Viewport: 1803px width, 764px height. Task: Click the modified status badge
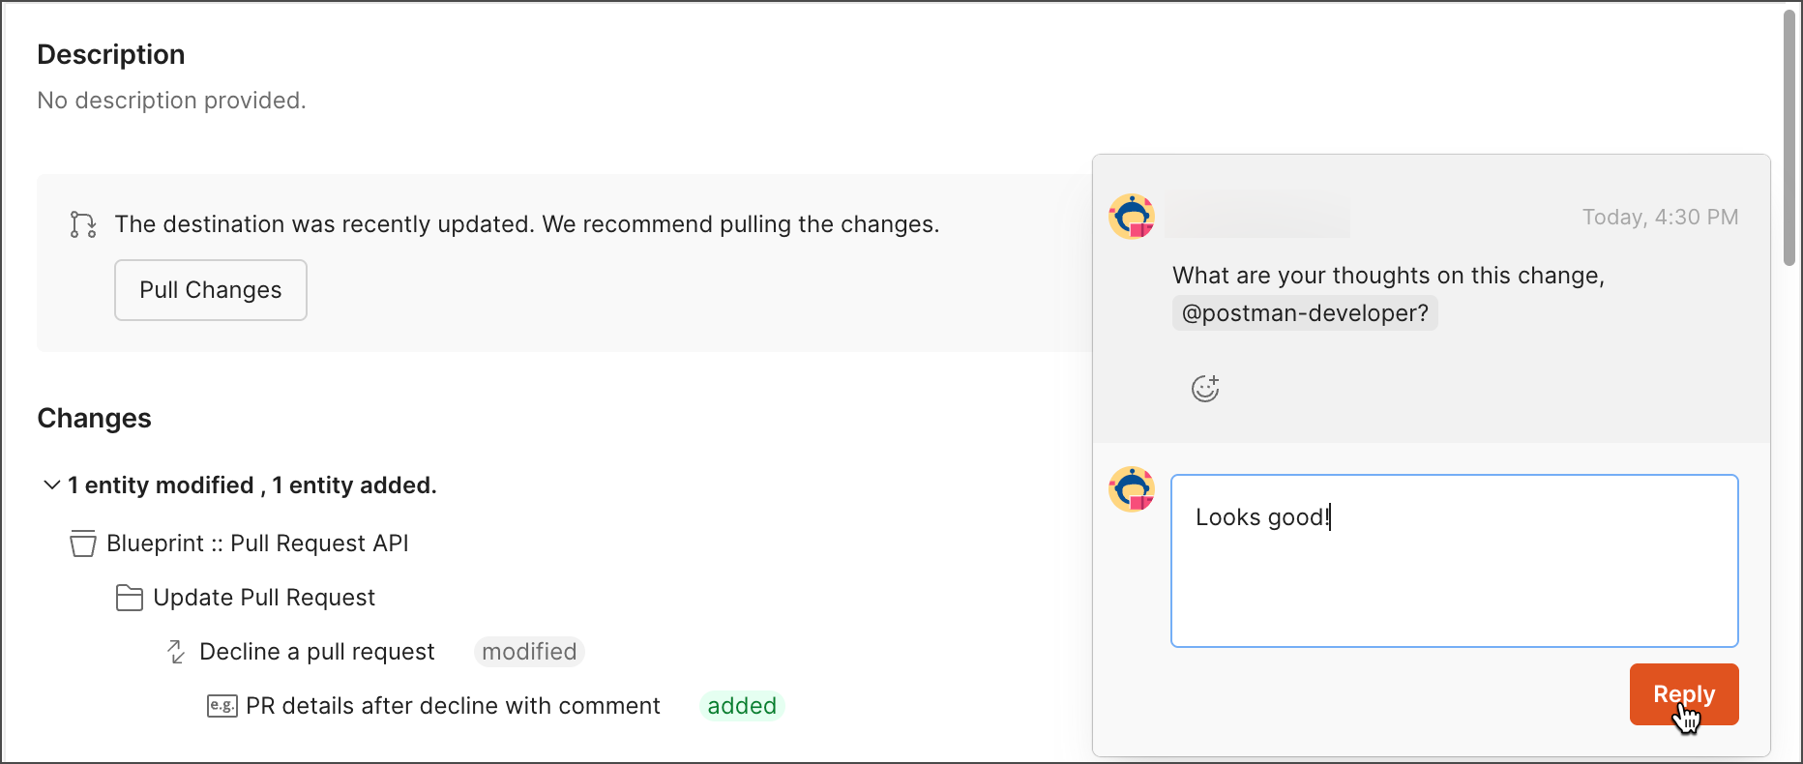coord(529,652)
